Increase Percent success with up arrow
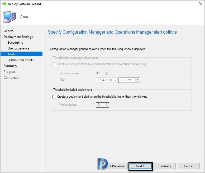The image size is (205, 173). (x=107, y=72)
